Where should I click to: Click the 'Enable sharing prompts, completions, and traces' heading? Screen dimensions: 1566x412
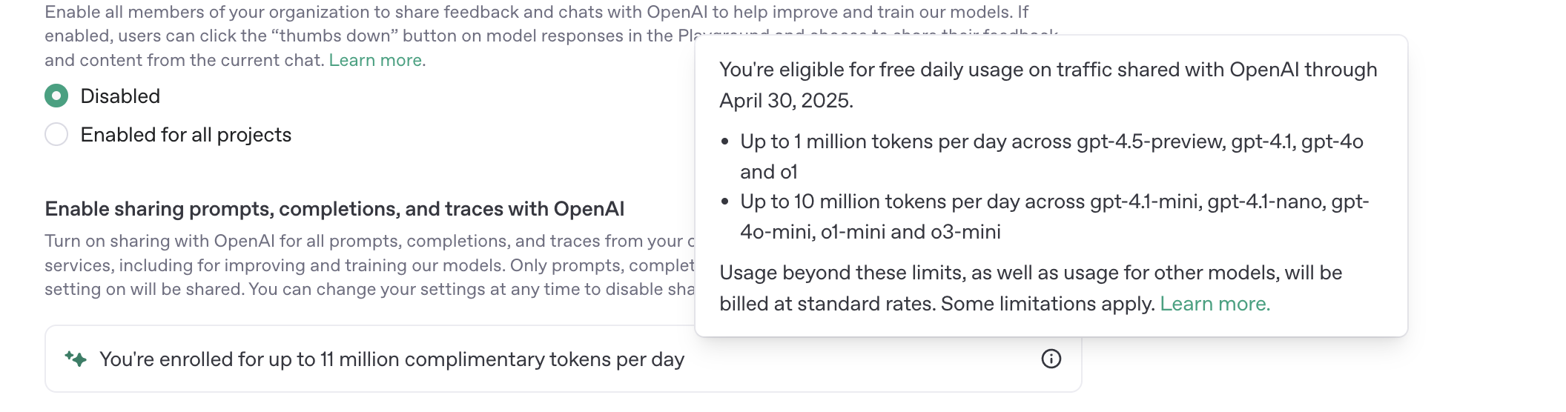point(334,209)
